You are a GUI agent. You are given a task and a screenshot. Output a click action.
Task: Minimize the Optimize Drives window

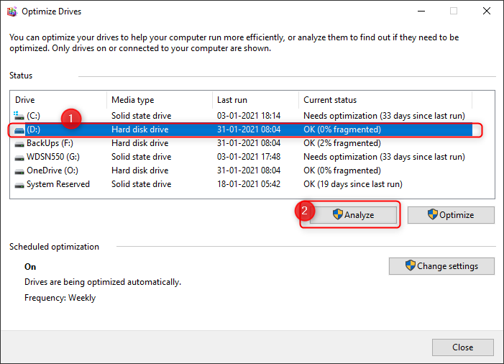tap(421, 12)
